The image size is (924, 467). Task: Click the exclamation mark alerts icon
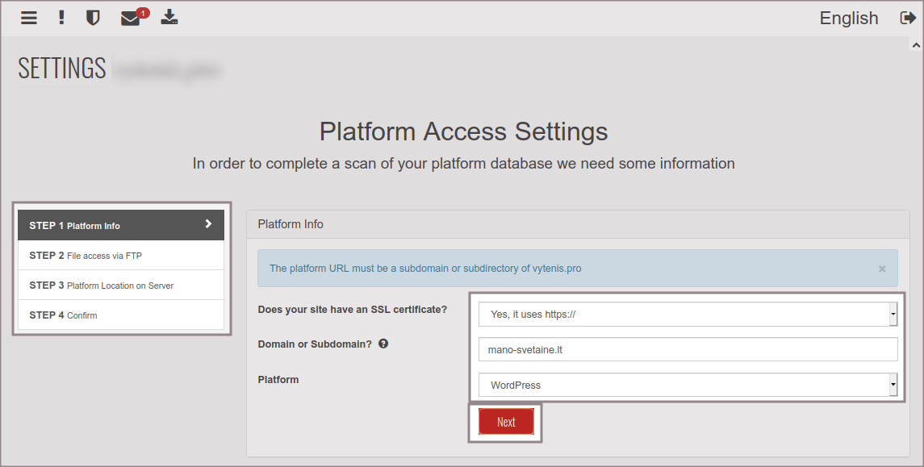click(x=61, y=18)
